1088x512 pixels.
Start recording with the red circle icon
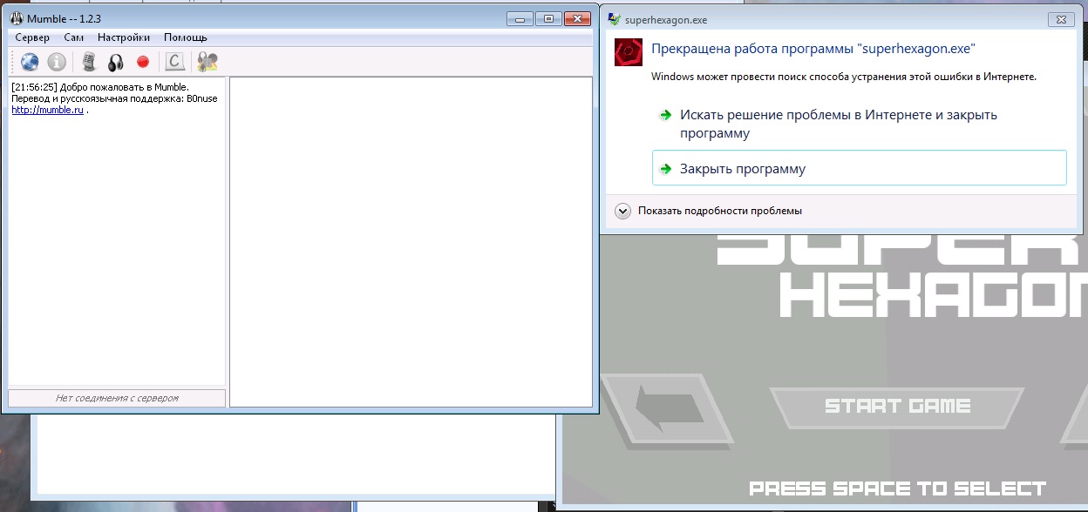coord(143,62)
